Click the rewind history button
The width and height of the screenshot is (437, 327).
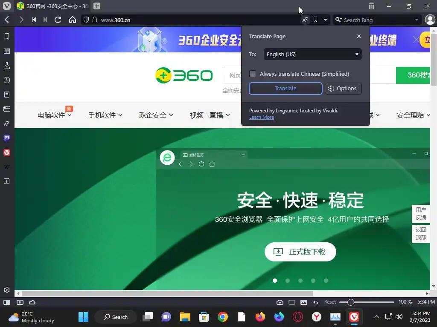point(34,20)
